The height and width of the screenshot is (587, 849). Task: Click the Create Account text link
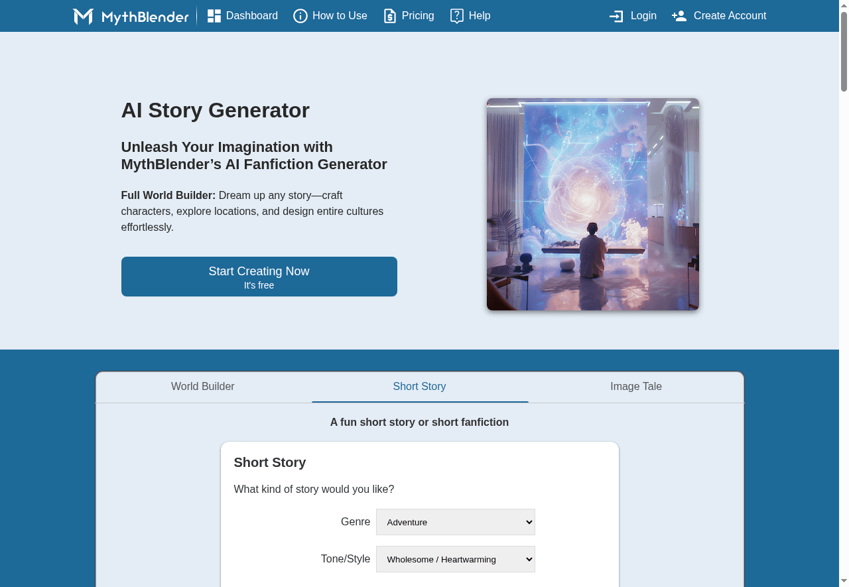(x=730, y=16)
